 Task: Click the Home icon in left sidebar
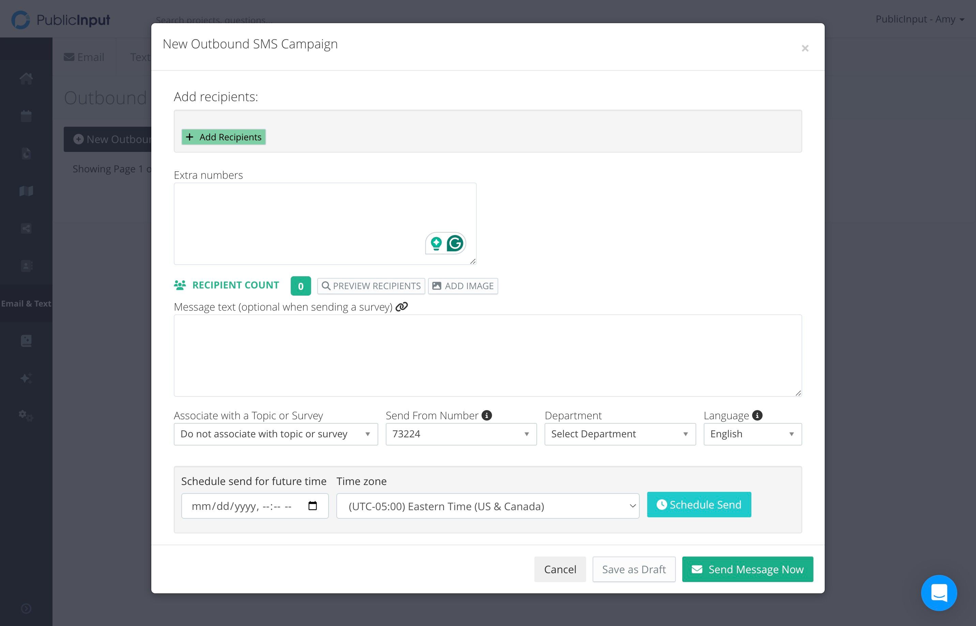click(26, 78)
